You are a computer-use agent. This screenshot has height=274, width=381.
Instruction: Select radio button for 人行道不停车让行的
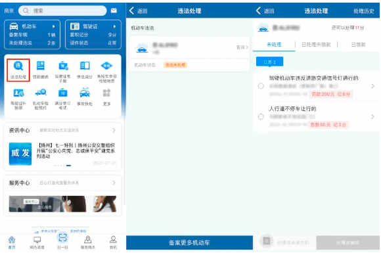pos(261,117)
